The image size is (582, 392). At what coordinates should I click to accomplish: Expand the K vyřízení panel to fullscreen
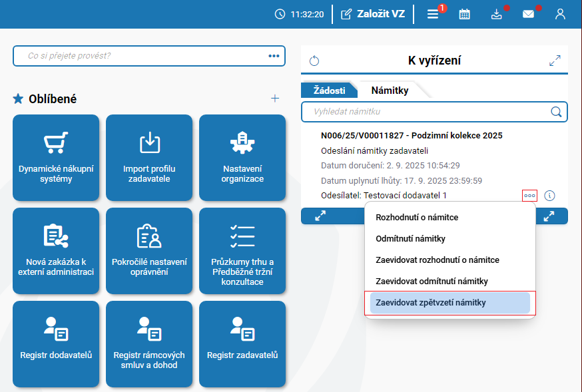click(555, 61)
